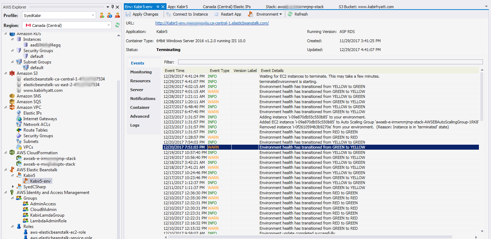Click the AWS CloudFormation service icon
This screenshot has height=239, width=491.
tap(12, 153)
